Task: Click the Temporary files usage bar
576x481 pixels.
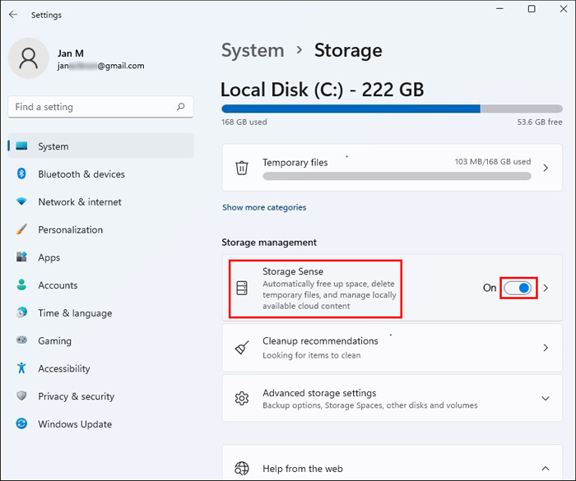Action: point(397,177)
